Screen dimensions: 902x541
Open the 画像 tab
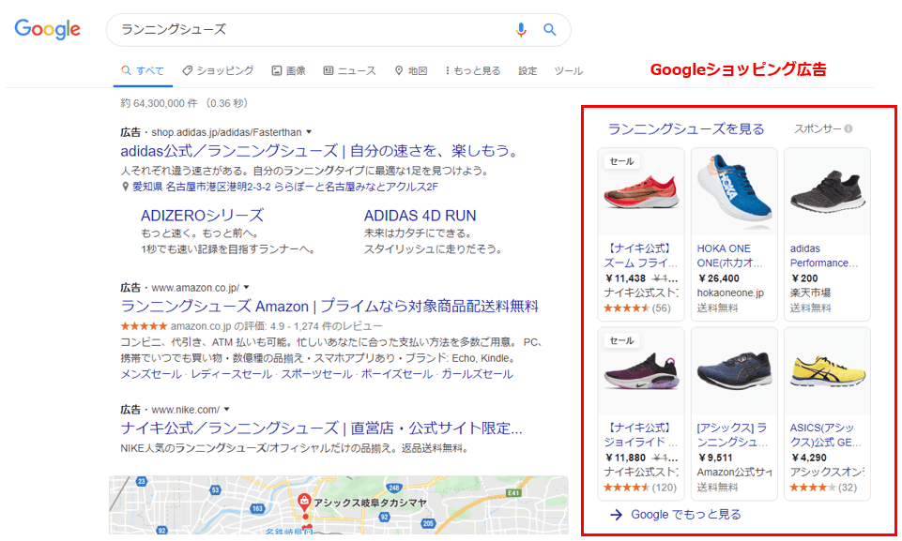click(289, 70)
